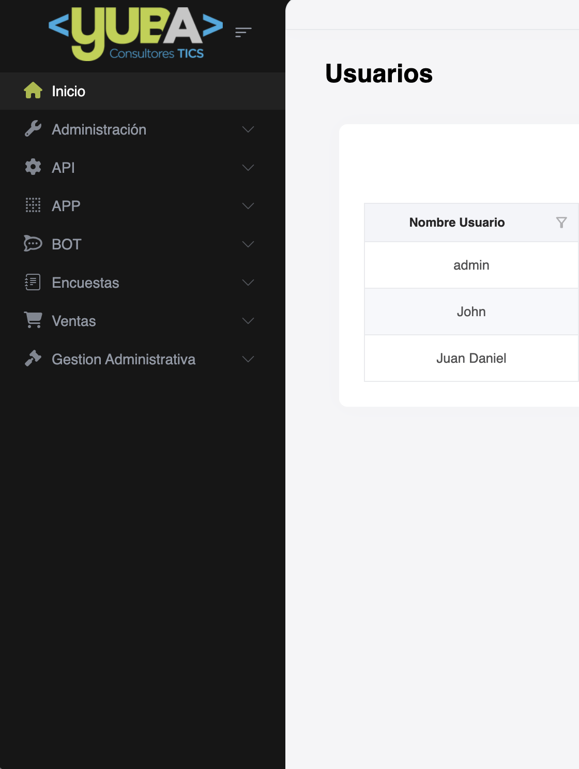Expand the API chevron arrow
This screenshot has width=579, height=769.
(x=248, y=168)
